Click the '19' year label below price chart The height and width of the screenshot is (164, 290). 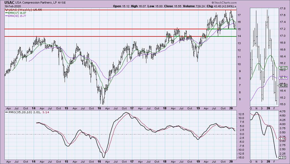[x=198, y=108]
